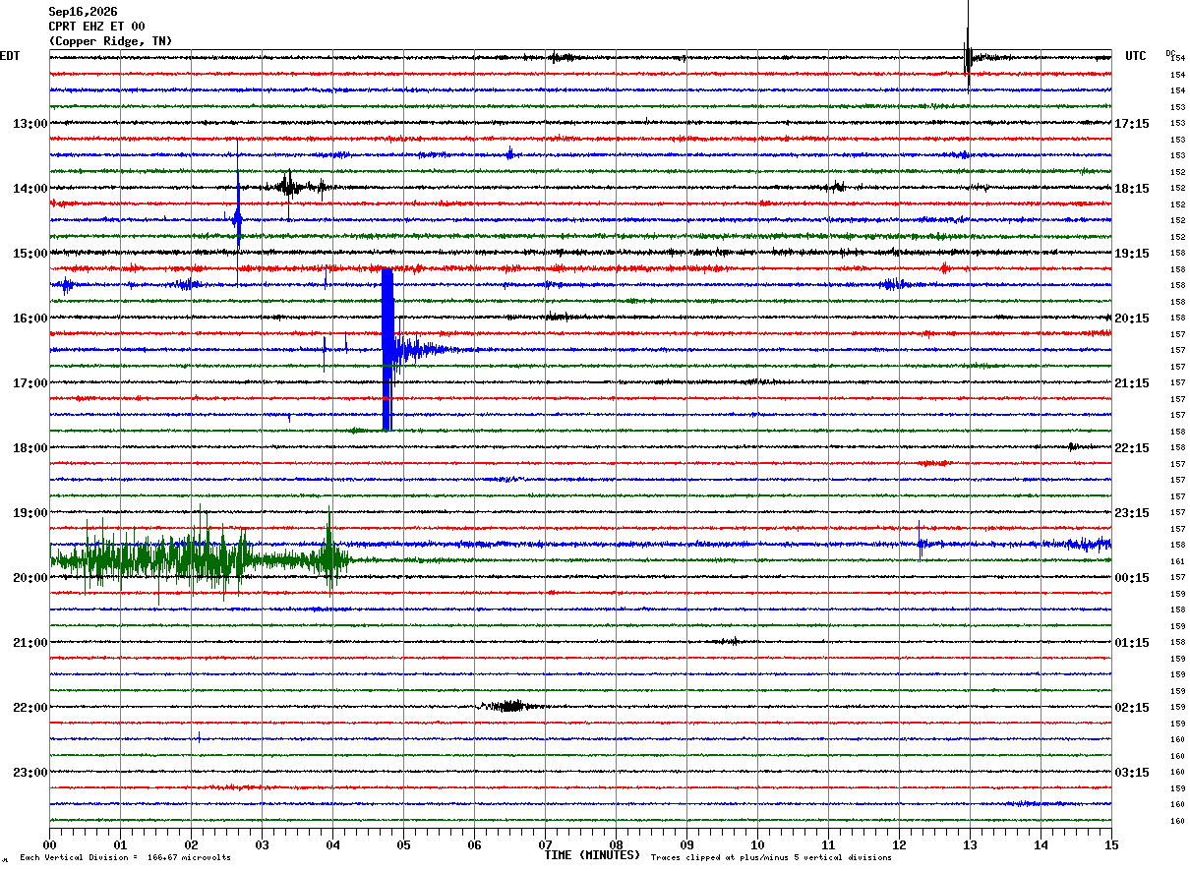Click the large clipped blue seismic event
This screenshot has height=871, width=1190.
(387, 350)
